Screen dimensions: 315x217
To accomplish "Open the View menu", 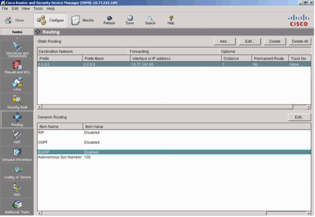I will pos(26,9).
